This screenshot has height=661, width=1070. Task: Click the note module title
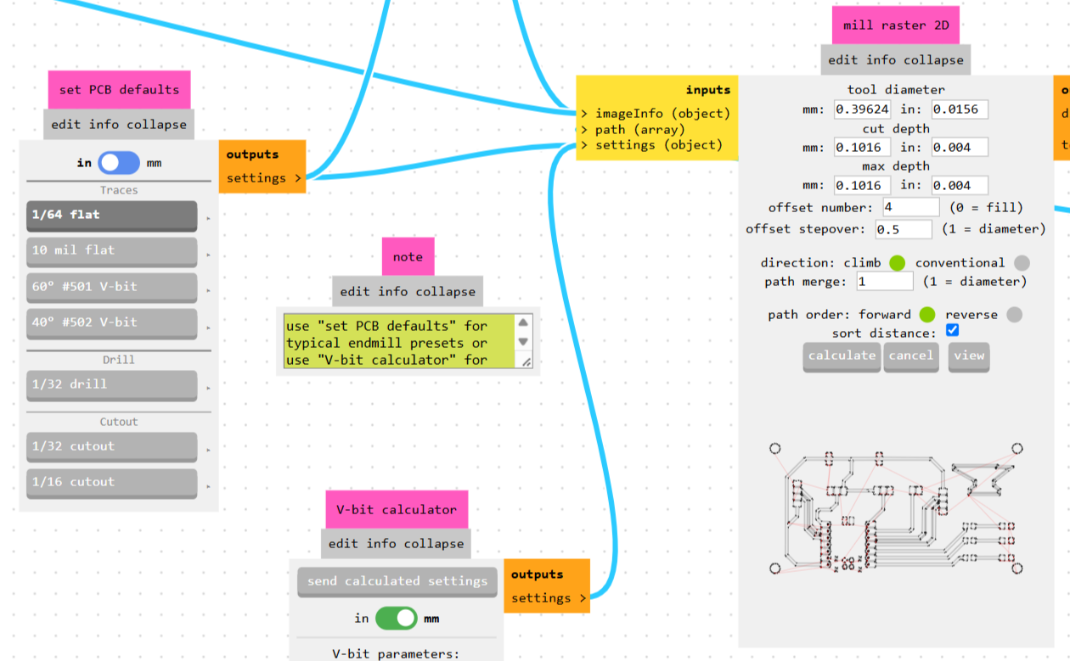pyautogui.click(x=408, y=257)
